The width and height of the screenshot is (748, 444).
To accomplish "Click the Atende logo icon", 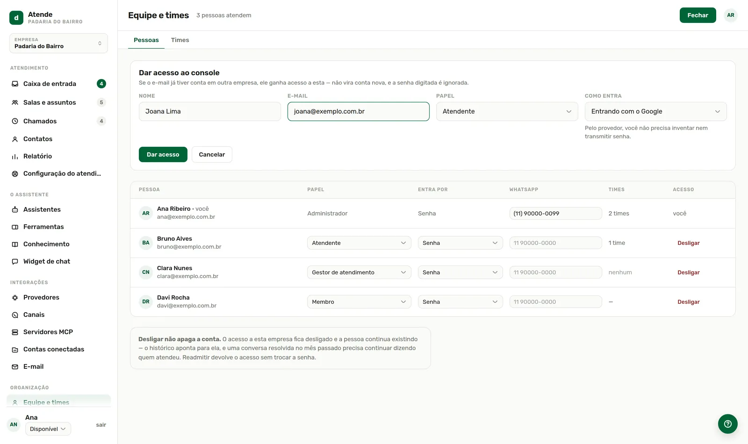I will (x=16, y=18).
